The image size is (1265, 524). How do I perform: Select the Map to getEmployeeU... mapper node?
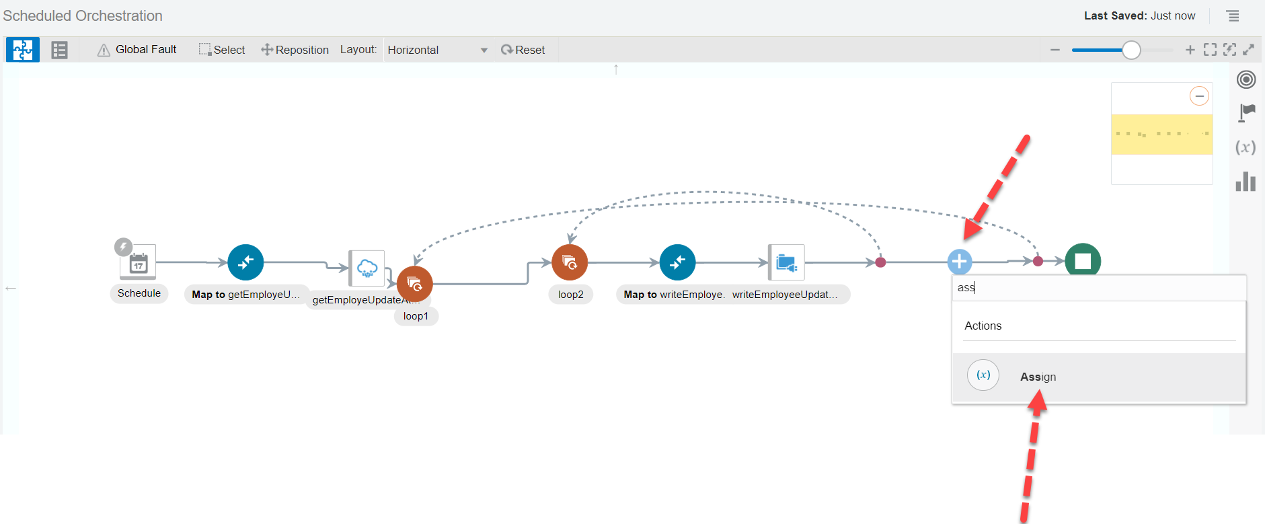245,262
